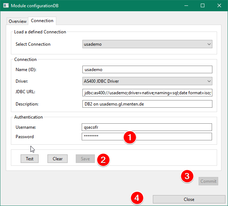The image size is (228, 206).
Task: Focus the JDBC URL text field
Action: pyautogui.click(x=147, y=93)
